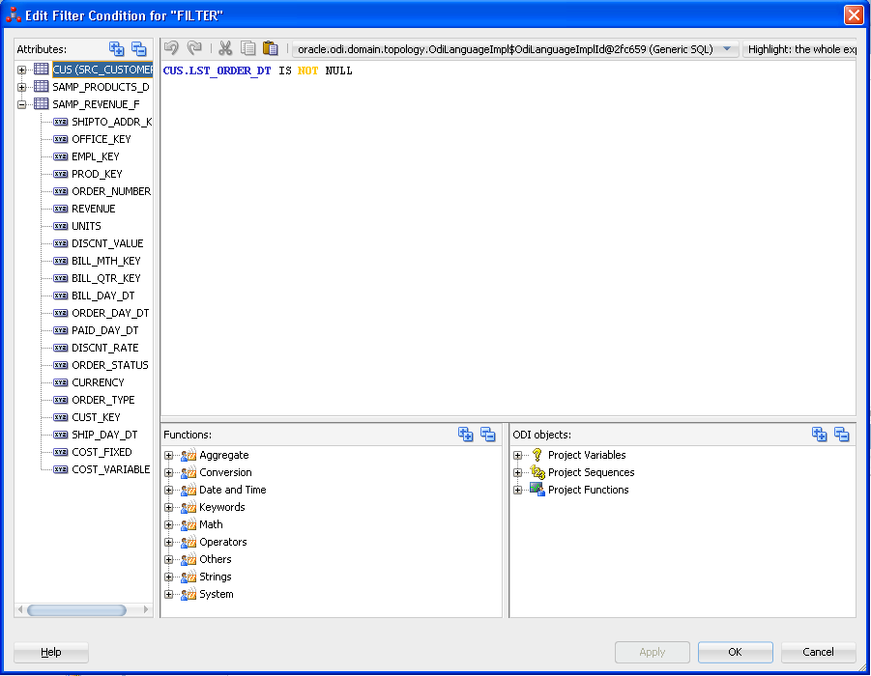Select the PROD_KEY attribute
871x676 pixels.
pyautogui.click(x=97, y=174)
